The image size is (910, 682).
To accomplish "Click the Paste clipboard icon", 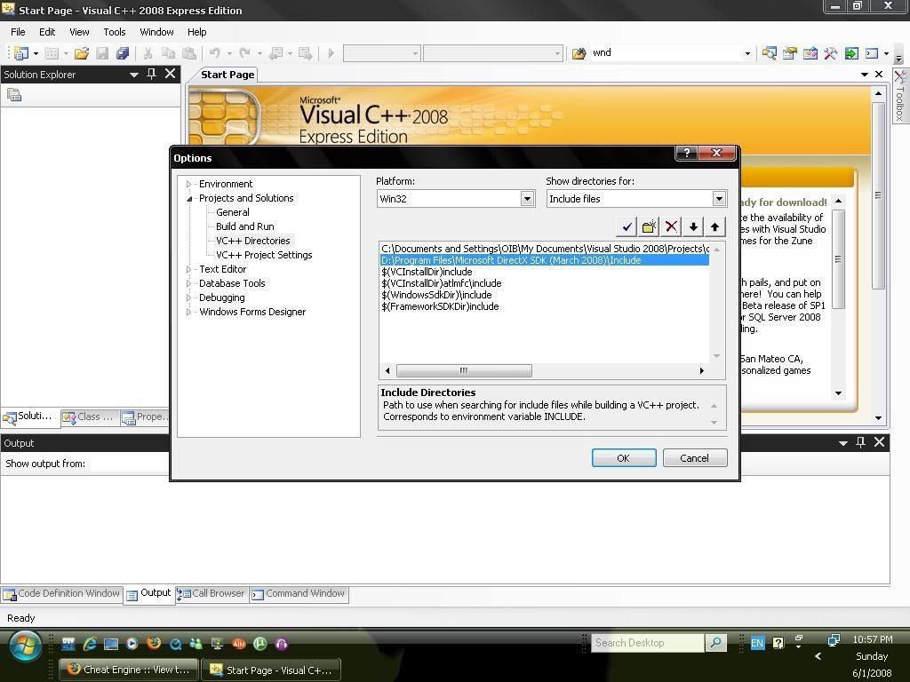I will (x=189, y=53).
